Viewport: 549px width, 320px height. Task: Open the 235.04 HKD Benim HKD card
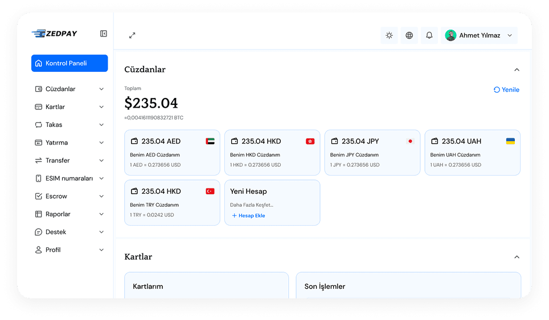coord(272,153)
